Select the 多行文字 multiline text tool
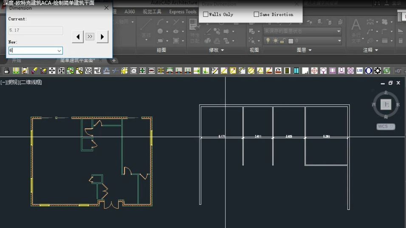 tap(356, 31)
